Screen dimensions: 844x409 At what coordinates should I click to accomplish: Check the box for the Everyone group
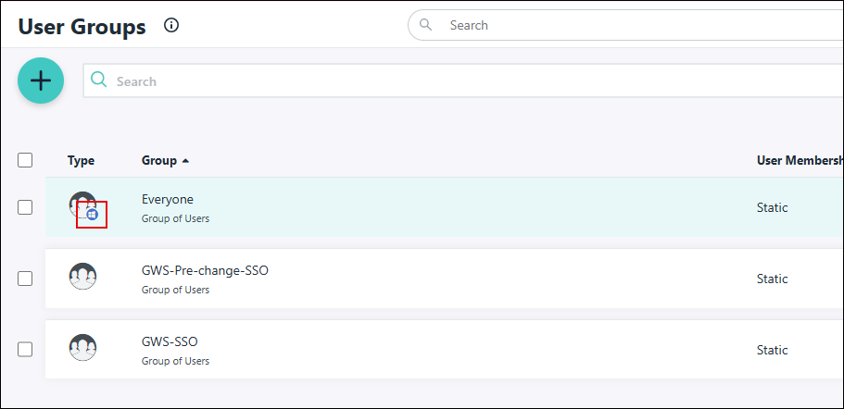click(x=25, y=207)
